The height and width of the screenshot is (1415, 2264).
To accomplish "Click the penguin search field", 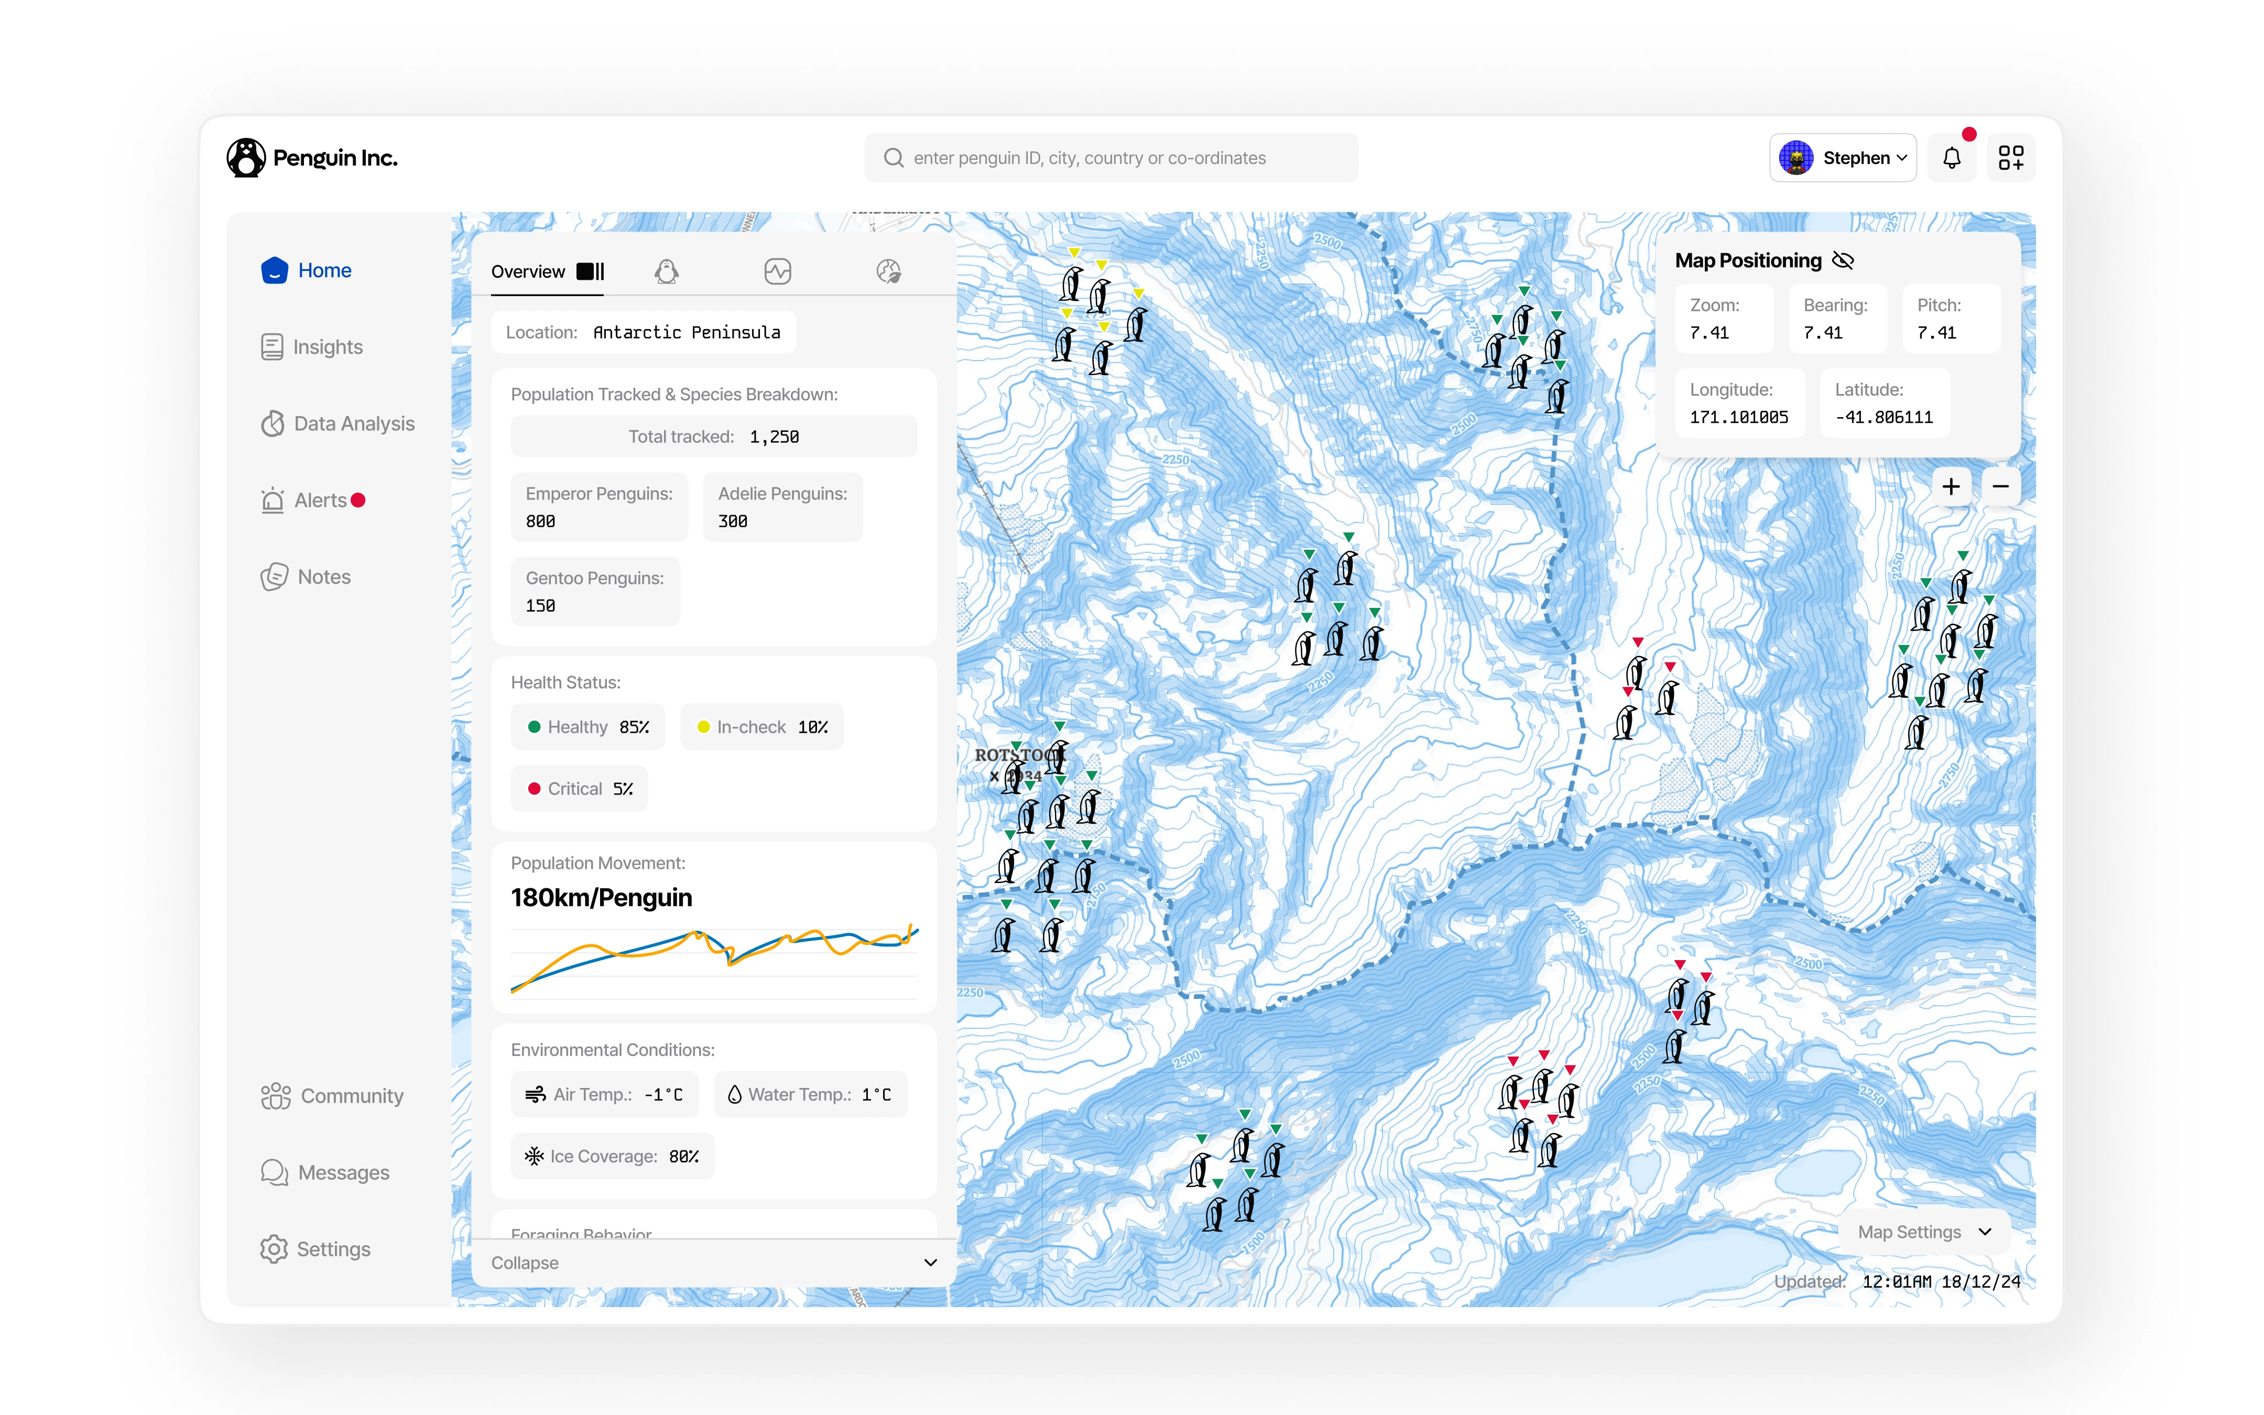I will click(x=1112, y=158).
